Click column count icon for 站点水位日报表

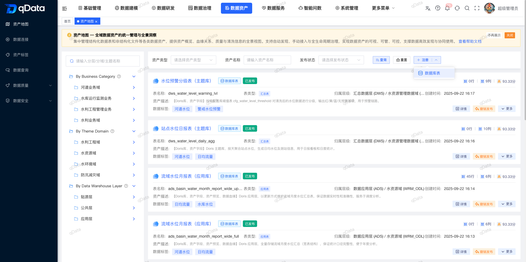pos(480,129)
